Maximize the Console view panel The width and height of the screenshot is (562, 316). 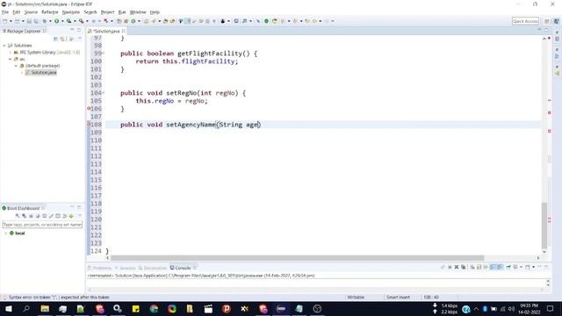(x=546, y=267)
